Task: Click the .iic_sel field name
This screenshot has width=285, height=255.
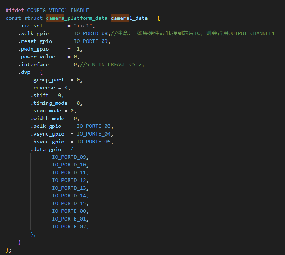Action: click(30, 26)
